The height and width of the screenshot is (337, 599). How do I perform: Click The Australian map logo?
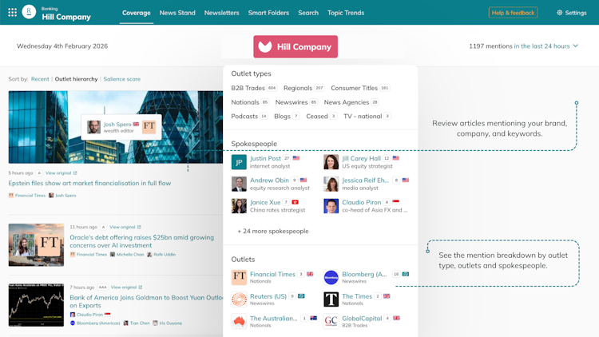coord(239,321)
